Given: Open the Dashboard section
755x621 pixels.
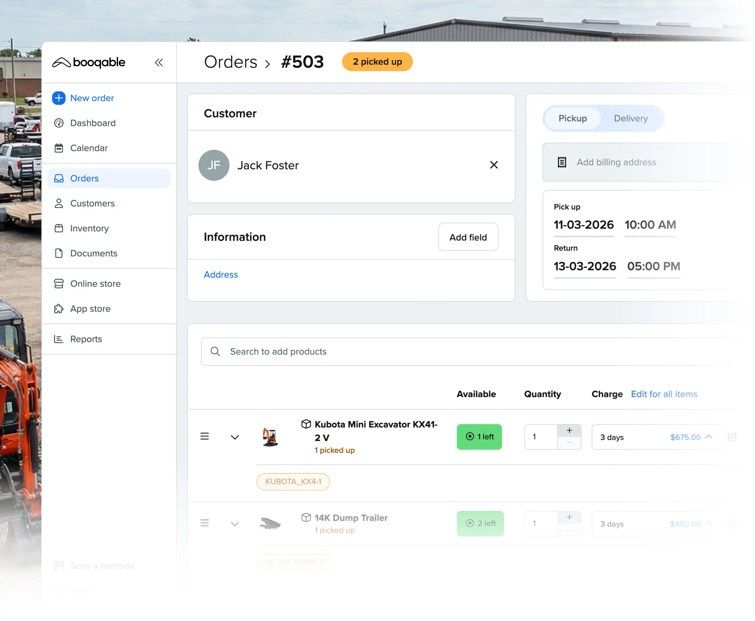Looking at the screenshot, I should click(93, 123).
